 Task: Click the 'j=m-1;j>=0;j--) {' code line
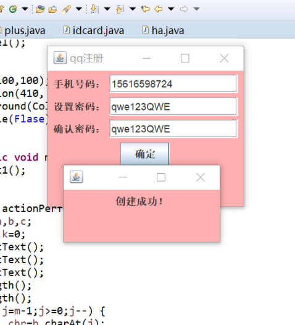(x=54, y=311)
